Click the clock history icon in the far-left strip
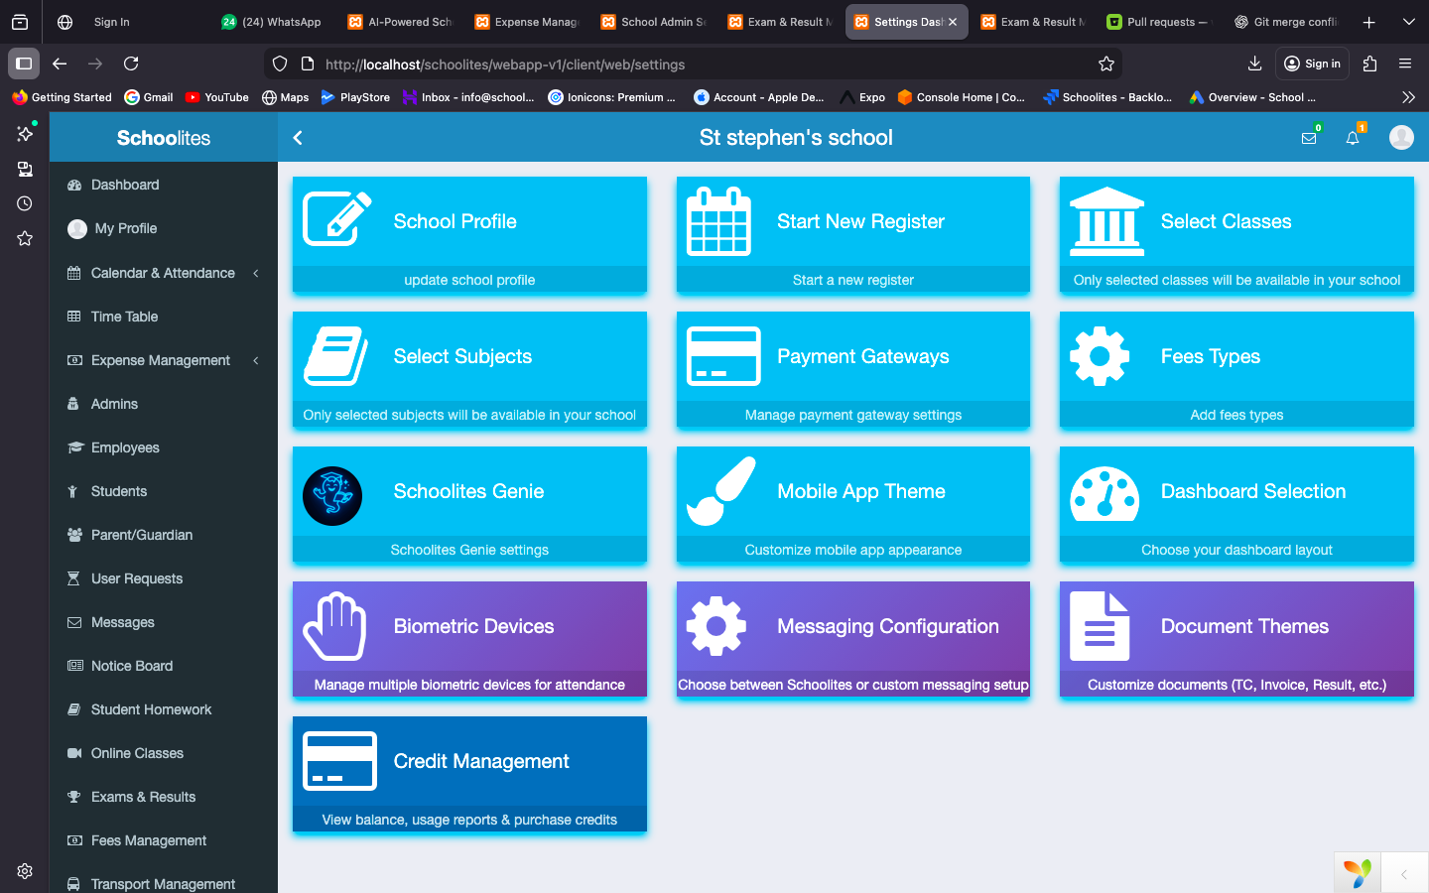This screenshot has width=1429, height=893. pyautogui.click(x=24, y=203)
